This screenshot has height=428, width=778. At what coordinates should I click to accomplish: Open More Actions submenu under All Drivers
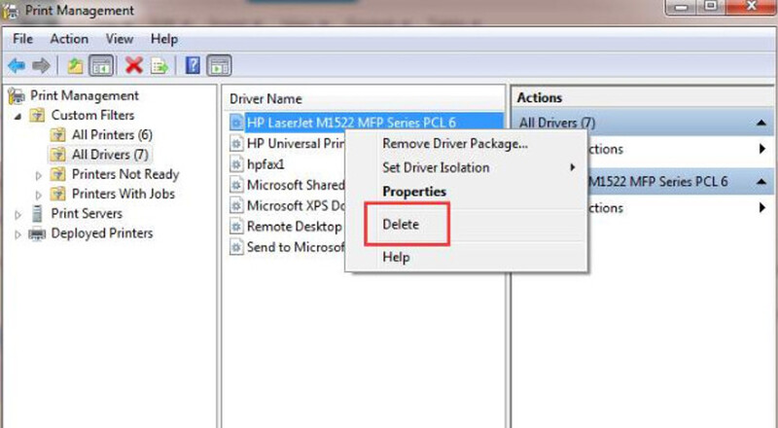coord(761,149)
